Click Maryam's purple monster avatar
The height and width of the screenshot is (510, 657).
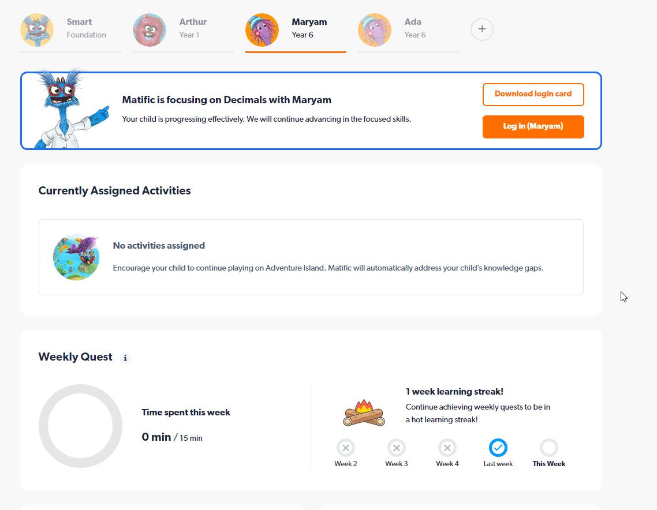(x=262, y=30)
